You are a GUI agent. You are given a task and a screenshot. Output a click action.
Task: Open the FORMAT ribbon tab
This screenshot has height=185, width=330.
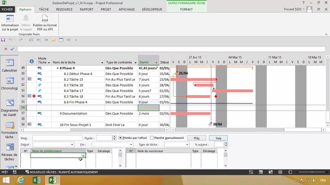click(186, 9)
